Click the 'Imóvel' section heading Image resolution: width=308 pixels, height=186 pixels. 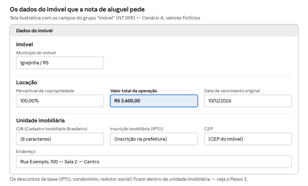(x=25, y=44)
